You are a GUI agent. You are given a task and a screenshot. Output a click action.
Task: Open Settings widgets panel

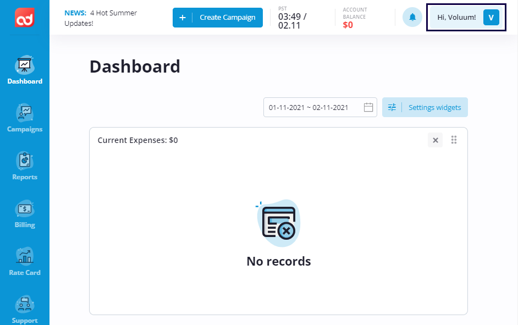(425, 108)
